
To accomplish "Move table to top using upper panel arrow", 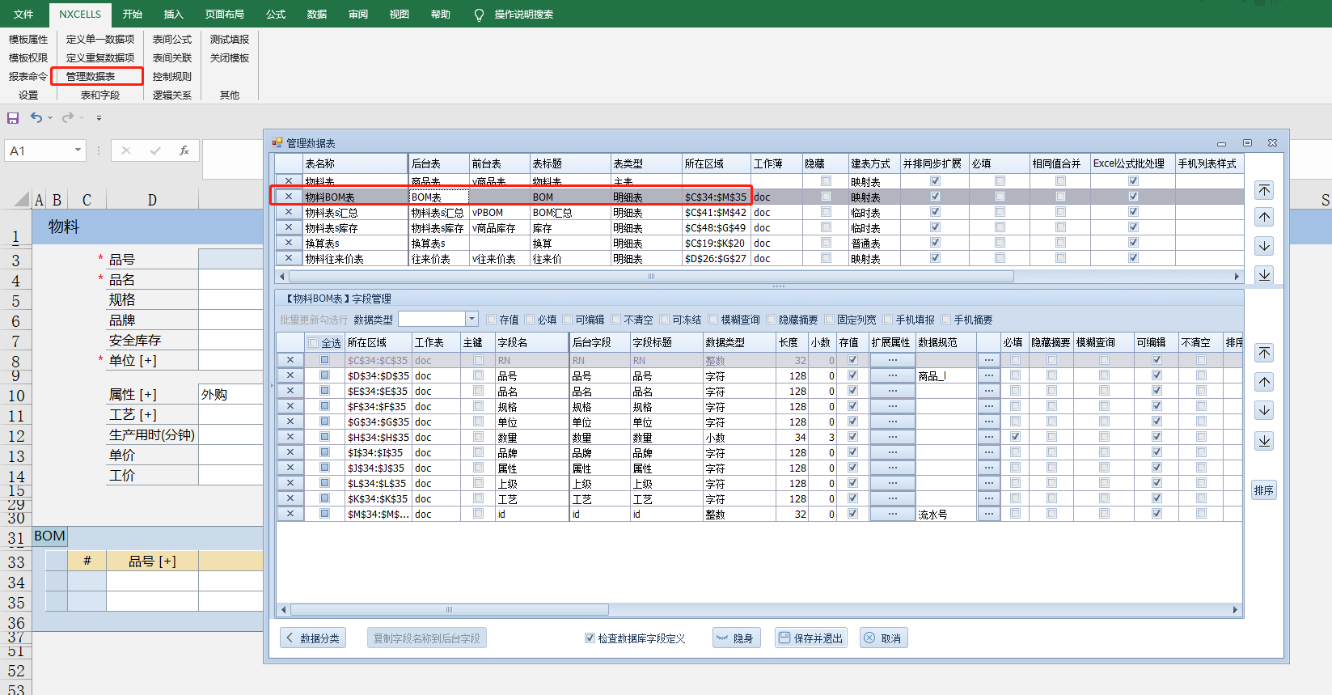I will click(x=1264, y=190).
